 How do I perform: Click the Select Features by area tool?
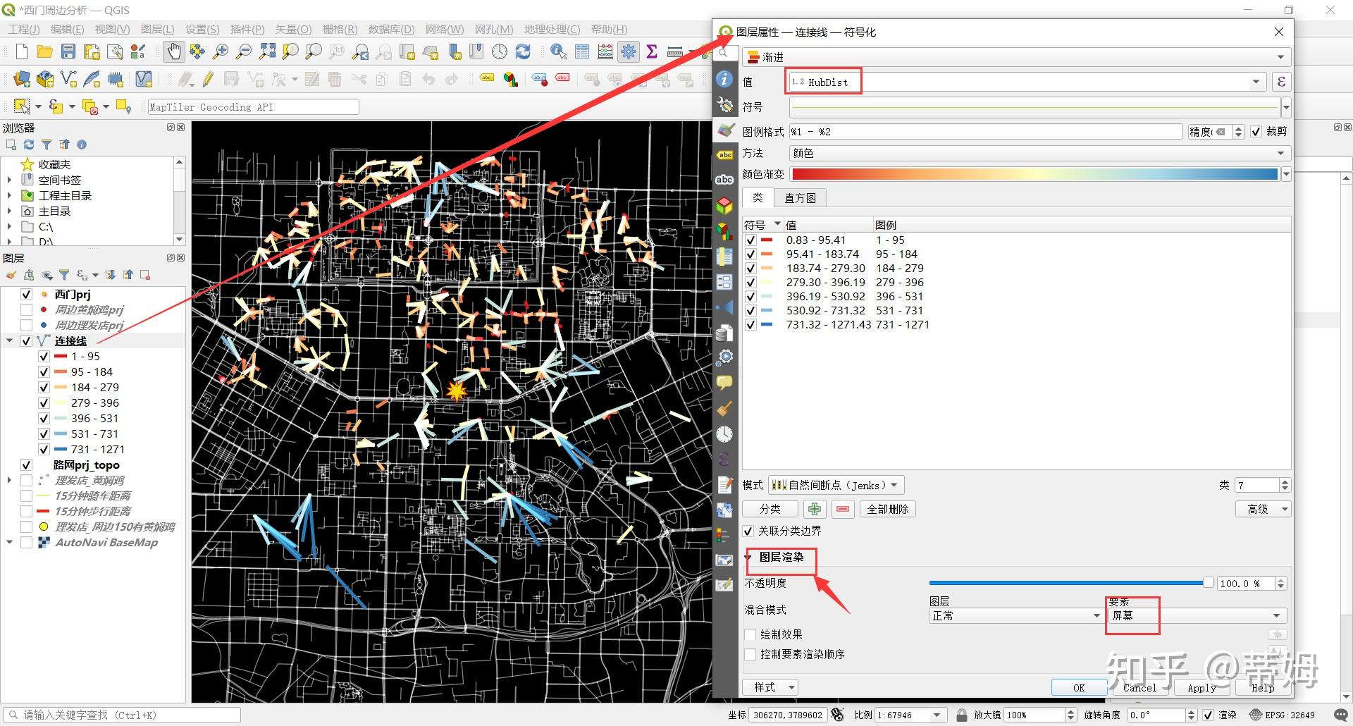point(22,106)
